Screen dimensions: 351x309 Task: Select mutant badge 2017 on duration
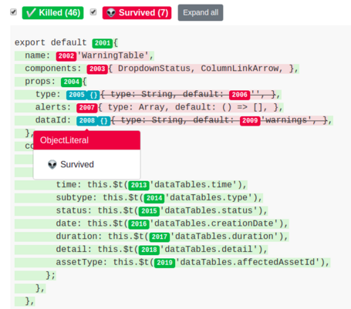tap(160, 237)
